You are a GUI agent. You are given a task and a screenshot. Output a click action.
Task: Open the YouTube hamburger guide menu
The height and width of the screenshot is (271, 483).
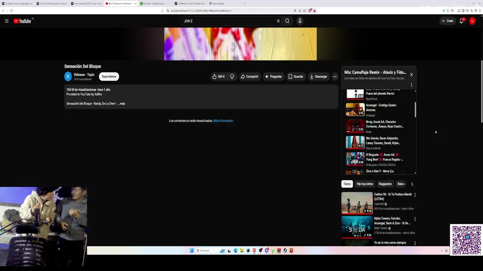click(6, 21)
